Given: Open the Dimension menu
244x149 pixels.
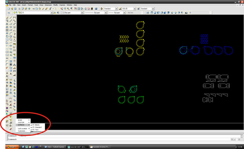Looking at the screenshot, I should pyautogui.click(x=48, y=5).
